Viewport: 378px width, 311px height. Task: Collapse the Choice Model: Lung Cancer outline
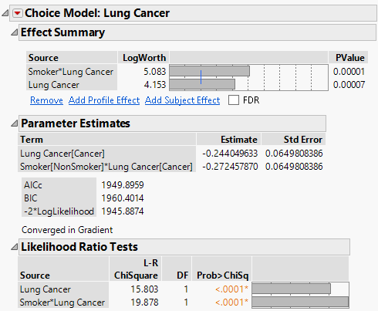point(5,13)
